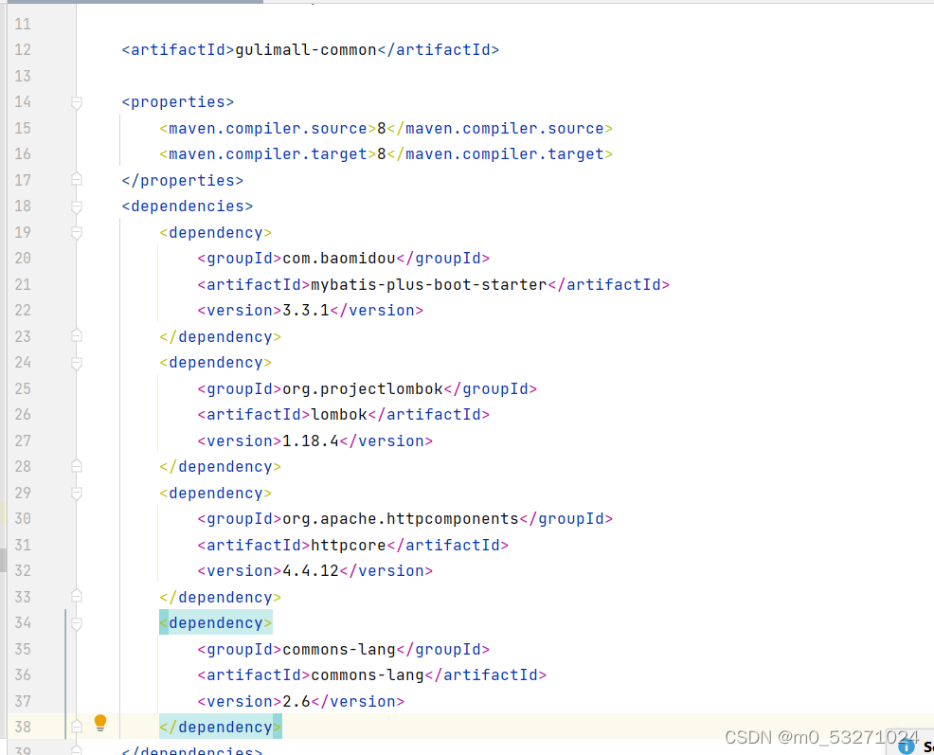Click the opening properties tag
The image size is (934, 755).
177,102
